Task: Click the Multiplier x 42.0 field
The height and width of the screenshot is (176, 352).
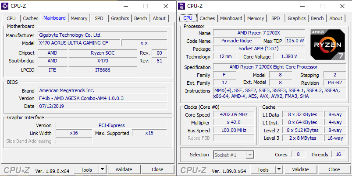Action: pyautogui.click(x=234, y=123)
